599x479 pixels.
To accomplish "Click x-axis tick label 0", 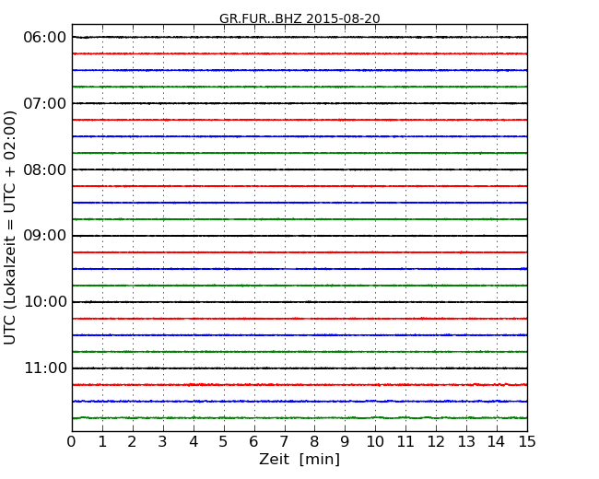I will 72,442.
